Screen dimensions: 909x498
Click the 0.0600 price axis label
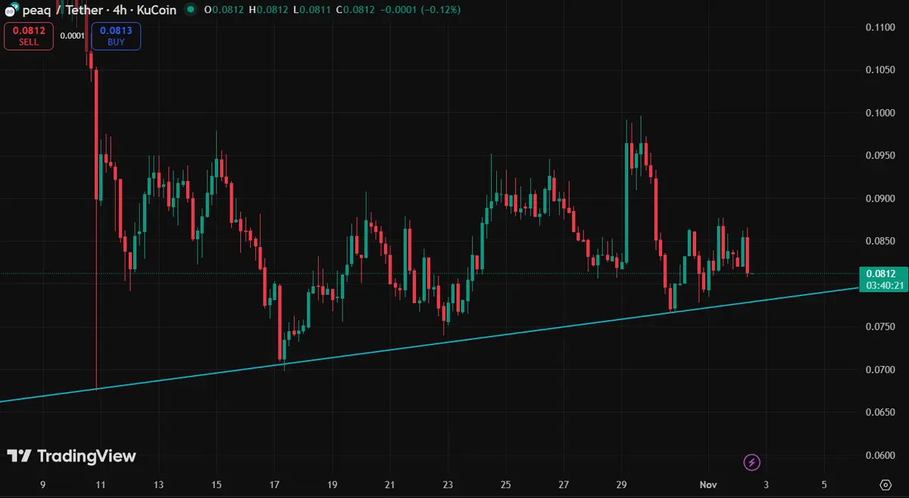[880, 456]
